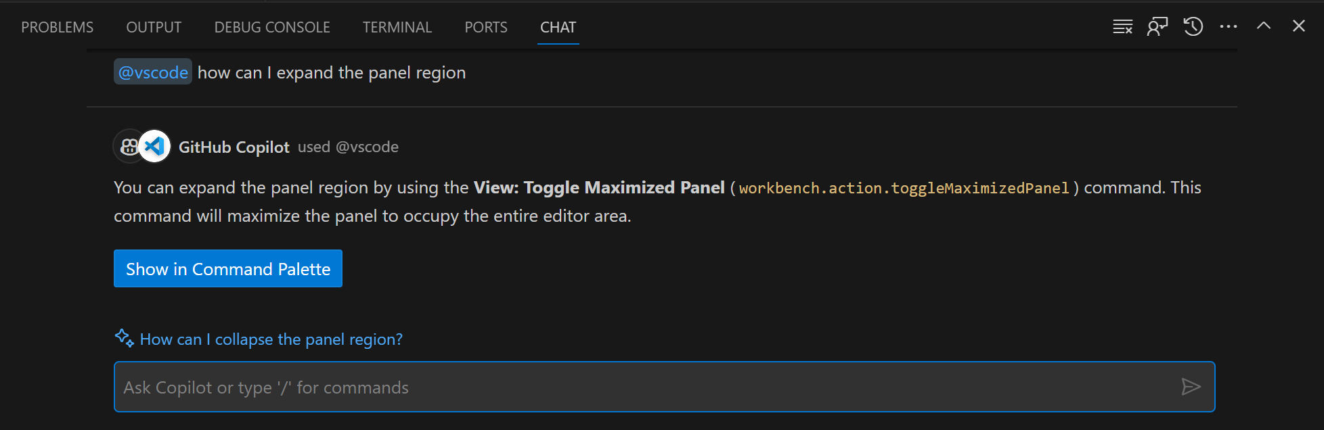This screenshot has height=430, width=1324.
Task: Select the @vscode participant chip
Action: (x=152, y=72)
